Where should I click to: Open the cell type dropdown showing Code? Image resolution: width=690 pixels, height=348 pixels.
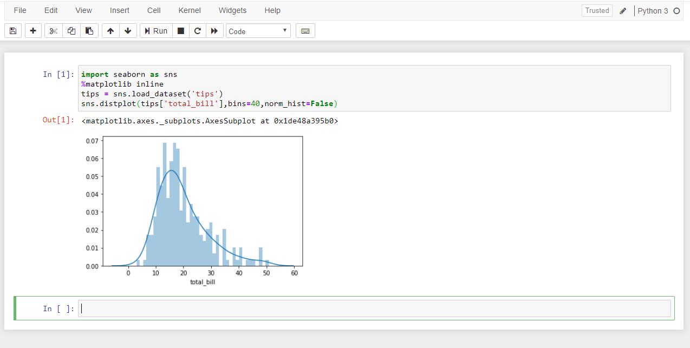tap(258, 30)
